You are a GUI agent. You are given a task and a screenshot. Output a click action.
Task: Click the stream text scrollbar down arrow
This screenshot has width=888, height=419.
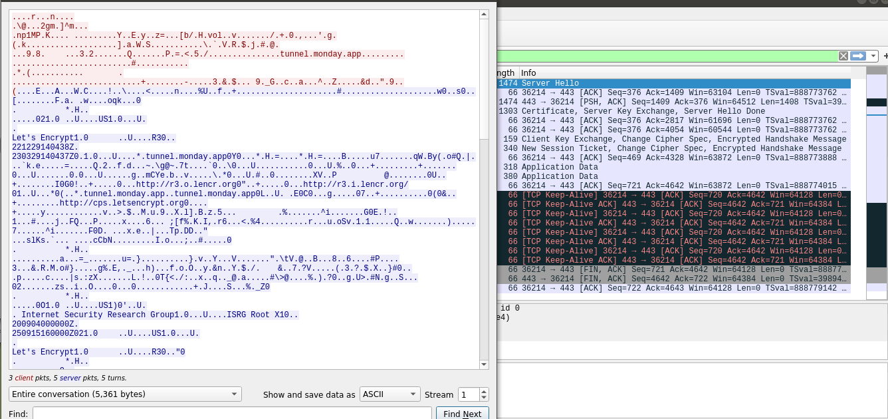click(x=485, y=364)
